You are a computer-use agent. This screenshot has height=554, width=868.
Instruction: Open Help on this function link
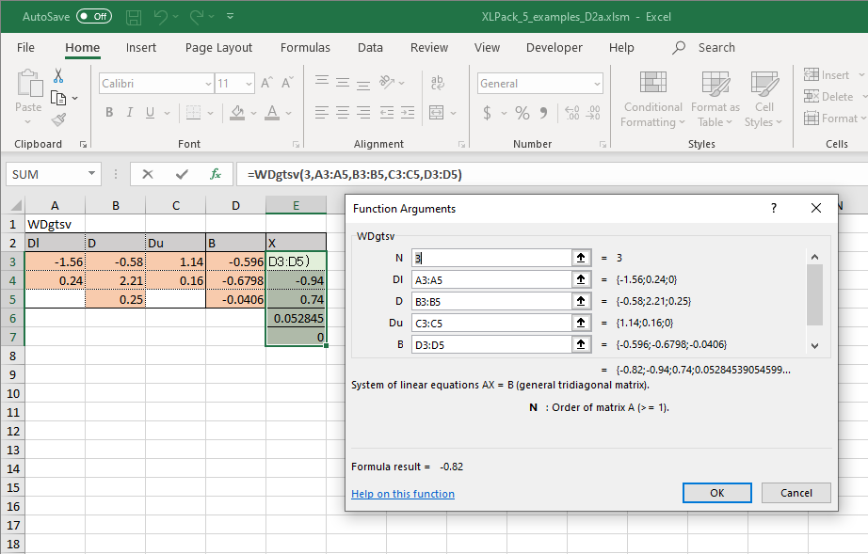[402, 494]
